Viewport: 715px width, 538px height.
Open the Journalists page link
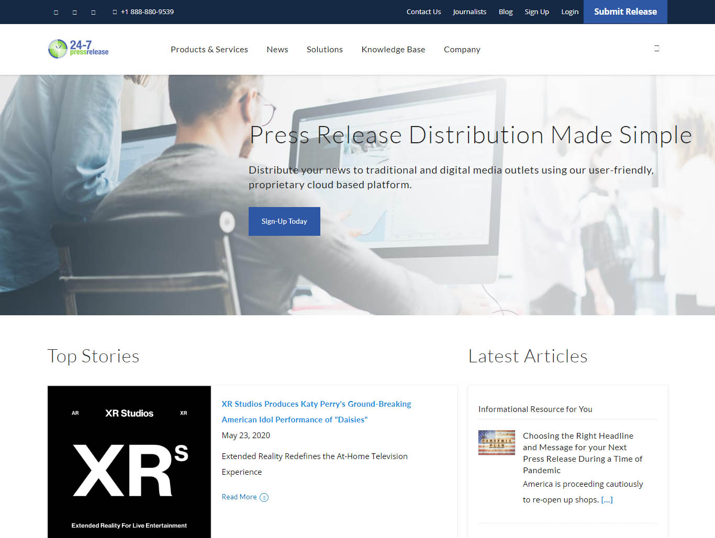coord(470,12)
